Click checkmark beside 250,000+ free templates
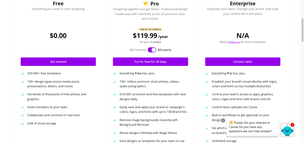Screen dimensions: 304x143 pyautogui.click(x=23, y=74)
